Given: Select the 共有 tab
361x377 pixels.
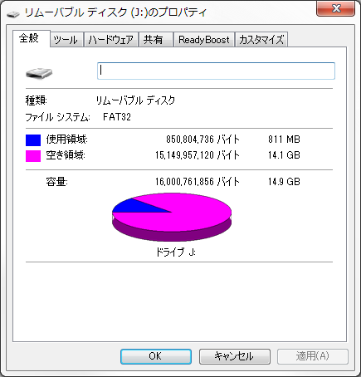Looking at the screenshot, I should click(x=153, y=40).
